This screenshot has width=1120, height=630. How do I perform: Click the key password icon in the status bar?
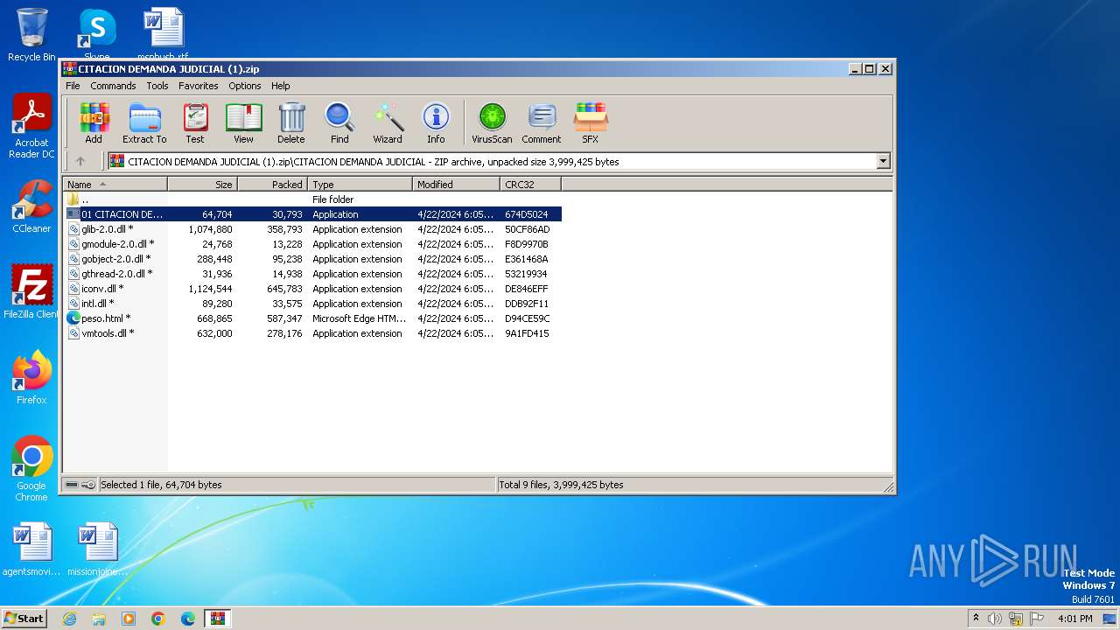click(88, 485)
